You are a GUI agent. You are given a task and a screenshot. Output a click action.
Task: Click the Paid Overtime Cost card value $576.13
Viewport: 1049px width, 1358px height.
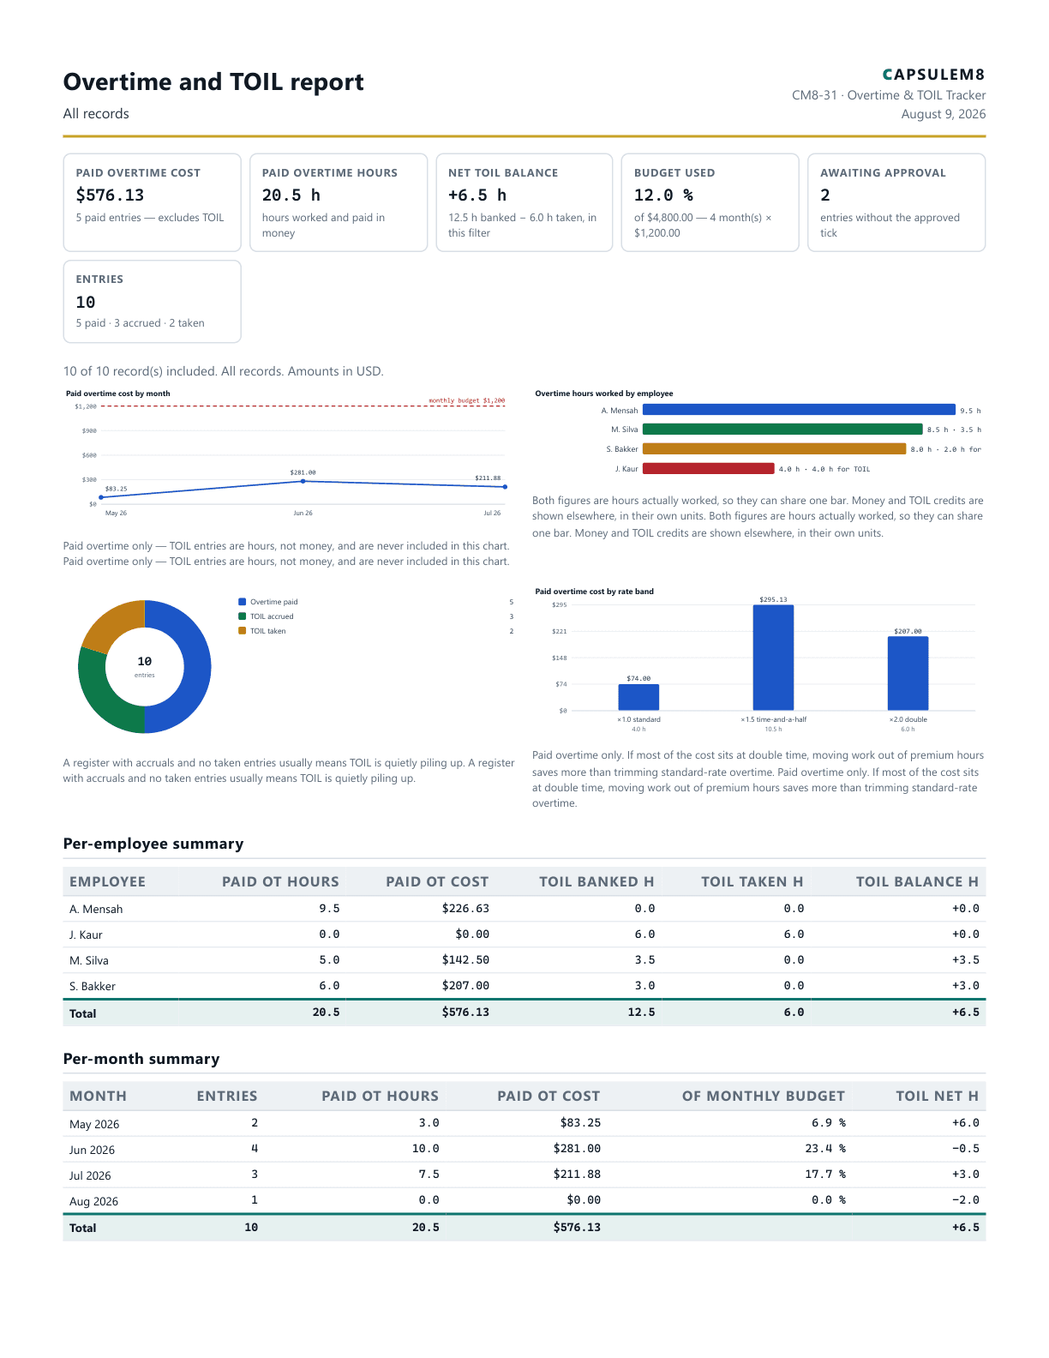[110, 195]
